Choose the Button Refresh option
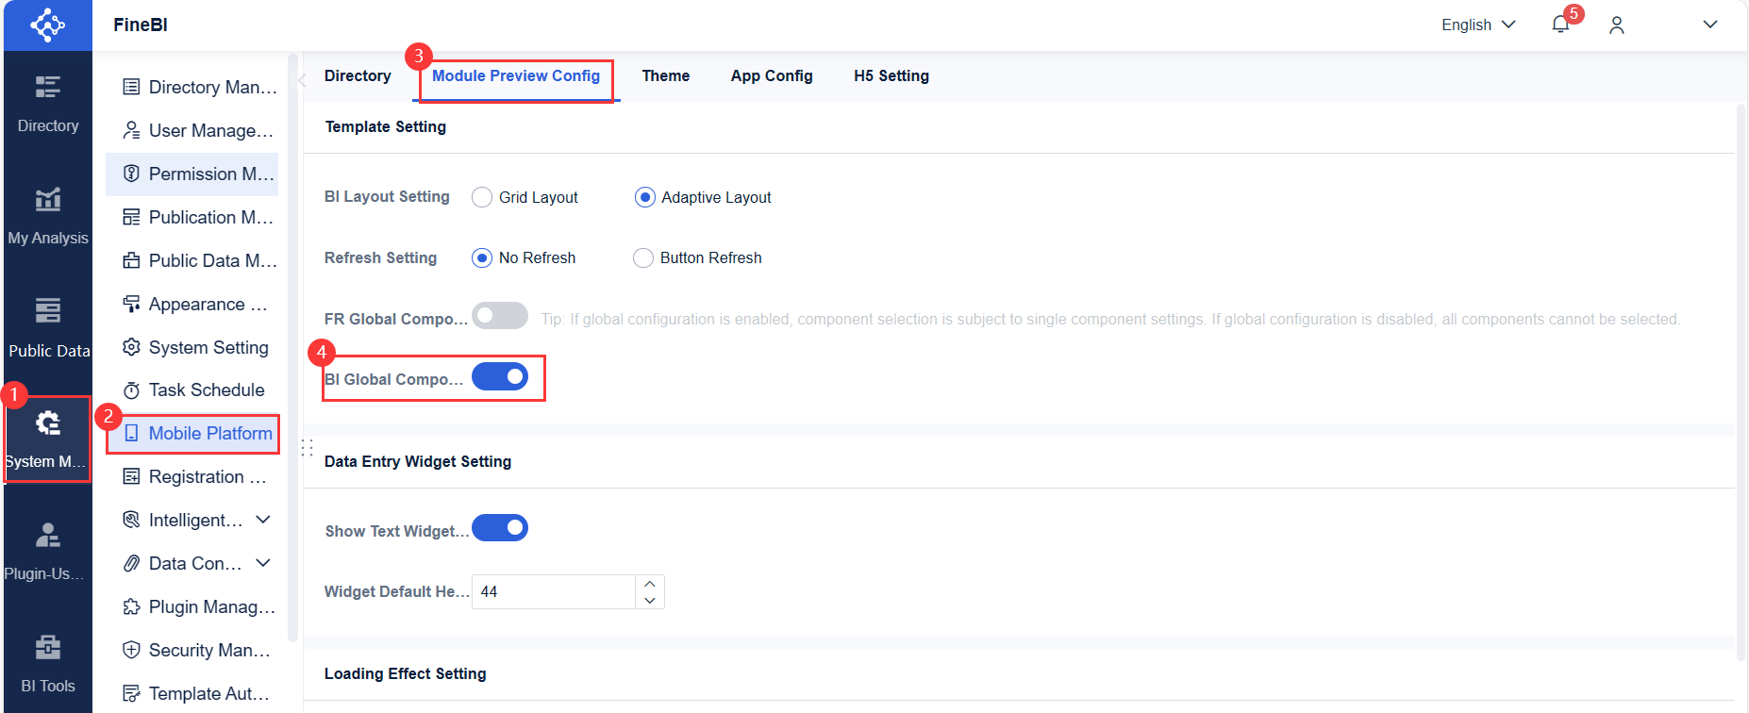The width and height of the screenshot is (1749, 713). click(643, 257)
